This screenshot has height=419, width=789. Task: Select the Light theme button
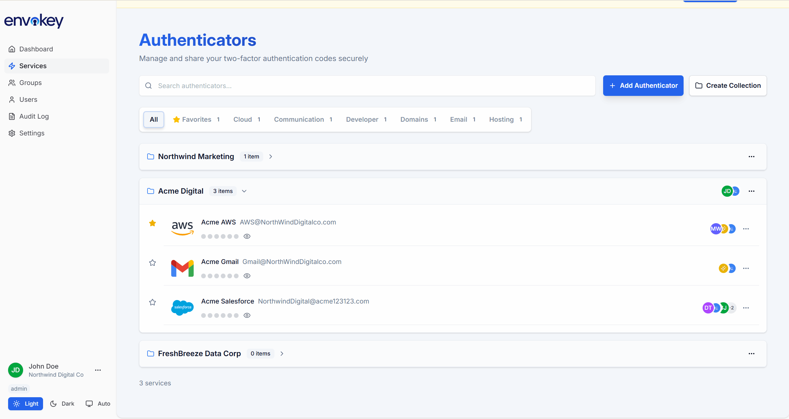pos(26,404)
